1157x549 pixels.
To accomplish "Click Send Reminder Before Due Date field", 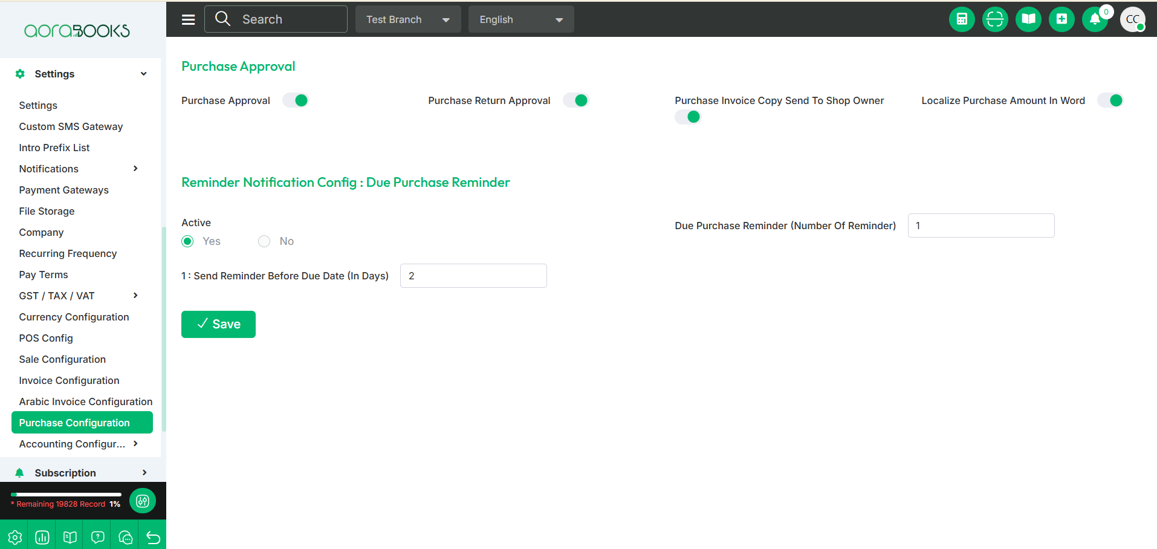I will pos(473,276).
